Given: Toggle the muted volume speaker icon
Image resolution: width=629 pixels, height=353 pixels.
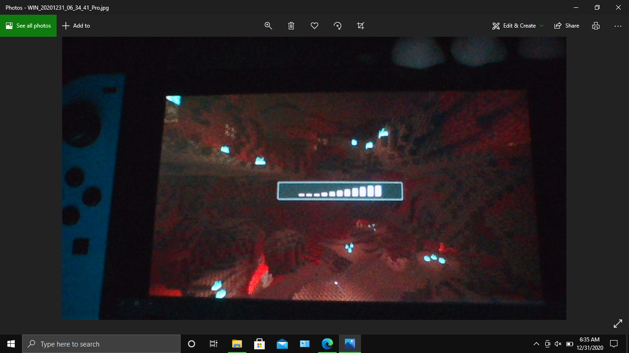Looking at the screenshot, I should click(558, 344).
